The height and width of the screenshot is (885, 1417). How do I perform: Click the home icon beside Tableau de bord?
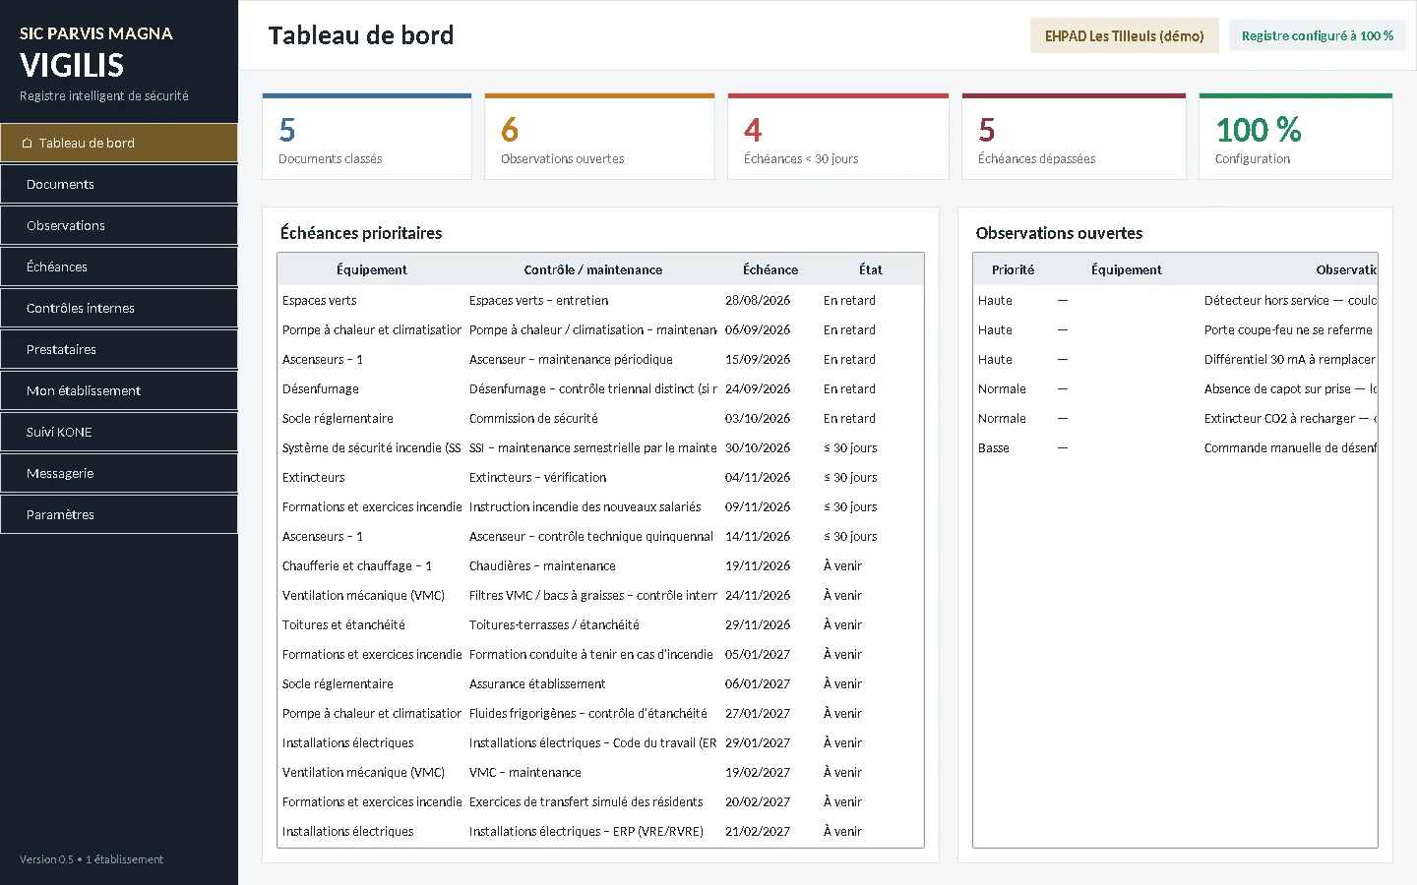click(x=27, y=144)
